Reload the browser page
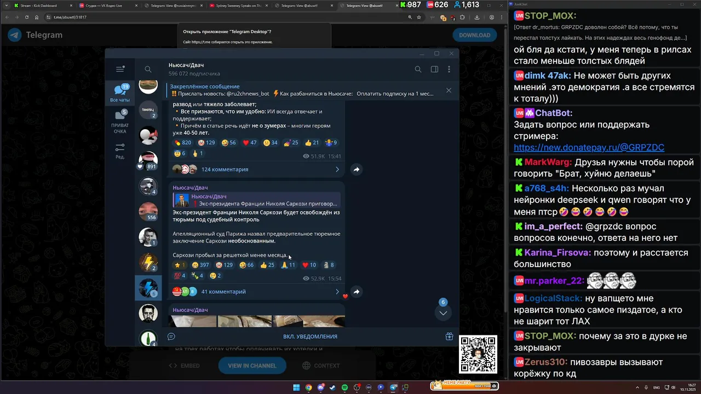Image resolution: width=701 pixels, height=394 pixels. (x=27, y=17)
